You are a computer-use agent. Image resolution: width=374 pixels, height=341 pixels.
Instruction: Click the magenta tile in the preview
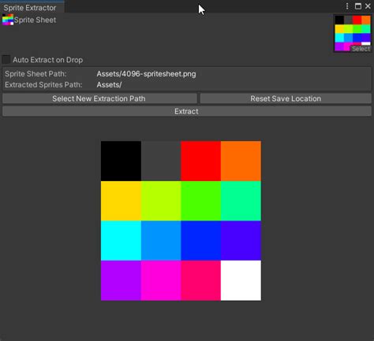[x=161, y=280]
